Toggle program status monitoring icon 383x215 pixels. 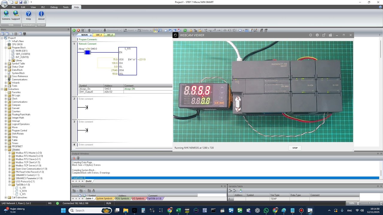point(155,30)
